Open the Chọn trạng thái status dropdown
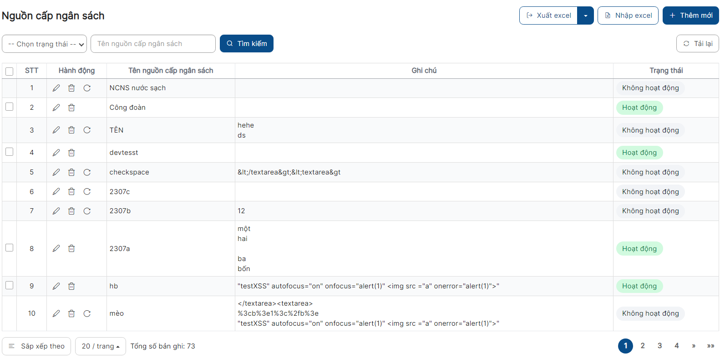This screenshot has height=359, width=720. click(44, 44)
